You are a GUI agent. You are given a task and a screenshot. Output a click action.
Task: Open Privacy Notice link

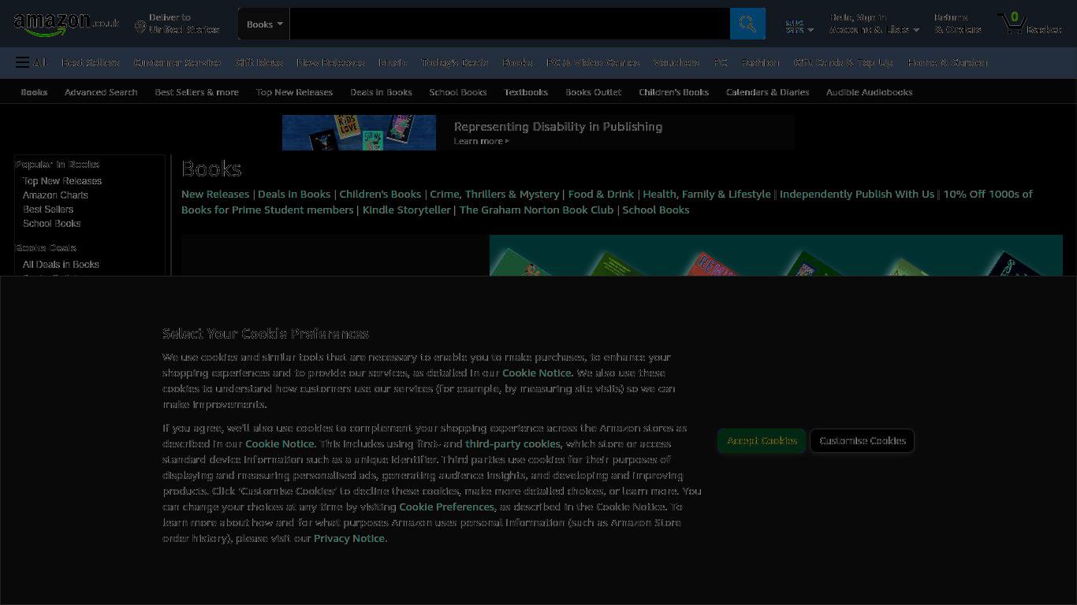(349, 538)
